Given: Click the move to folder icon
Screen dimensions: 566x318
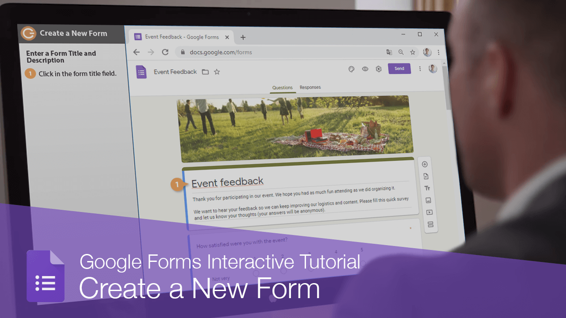Looking at the screenshot, I should (x=205, y=72).
